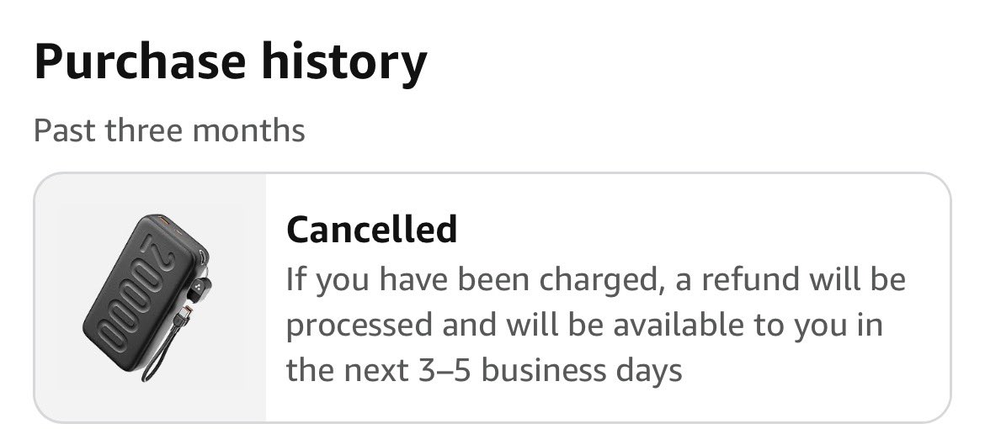Click the 20000 label on the power bank

[x=136, y=293]
